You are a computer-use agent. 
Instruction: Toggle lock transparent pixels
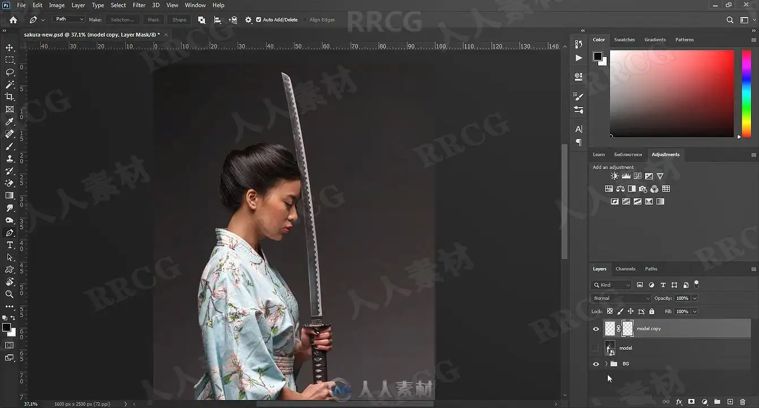coord(609,312)
